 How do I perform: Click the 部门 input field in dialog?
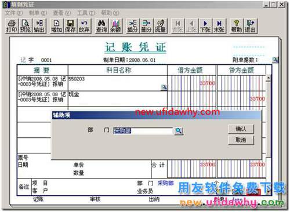click(143, 131)
